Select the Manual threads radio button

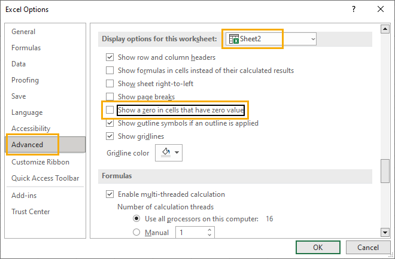pyautogui.click(x=136, y=232)
